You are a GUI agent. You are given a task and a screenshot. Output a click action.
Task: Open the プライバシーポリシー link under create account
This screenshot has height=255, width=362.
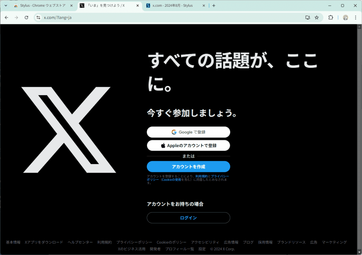[x=220, y=176]
